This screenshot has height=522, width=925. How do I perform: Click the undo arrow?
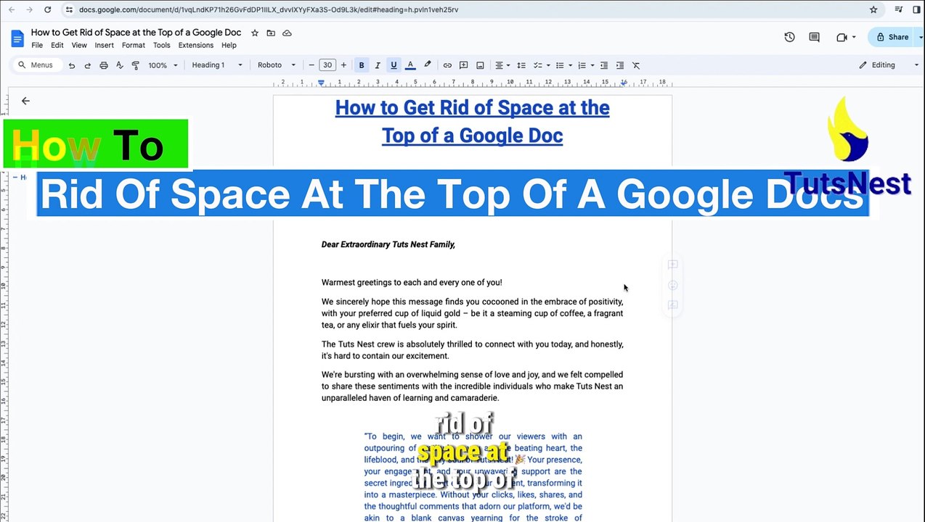coord(71,65)
